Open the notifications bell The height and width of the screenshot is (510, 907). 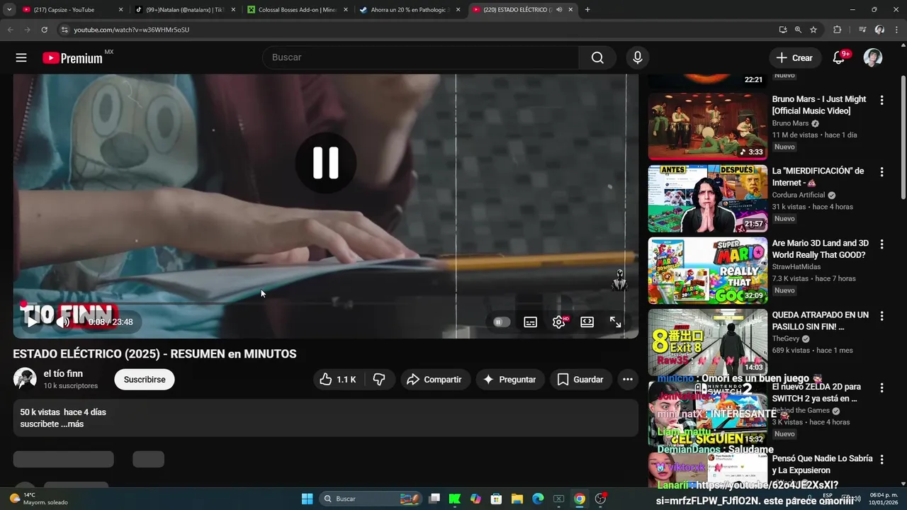click(x=839, y=58)
